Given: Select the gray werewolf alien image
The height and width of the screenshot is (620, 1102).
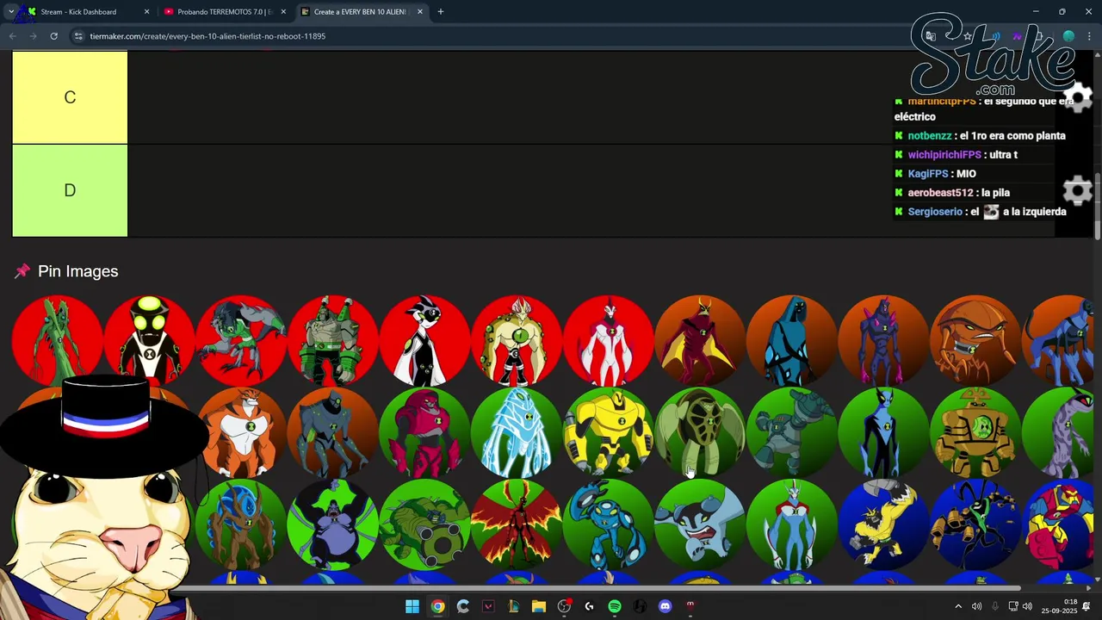Looking at the screenshot, I should click(241, 340).
